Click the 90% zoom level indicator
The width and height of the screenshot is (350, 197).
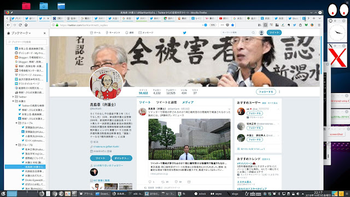point(213,25)
